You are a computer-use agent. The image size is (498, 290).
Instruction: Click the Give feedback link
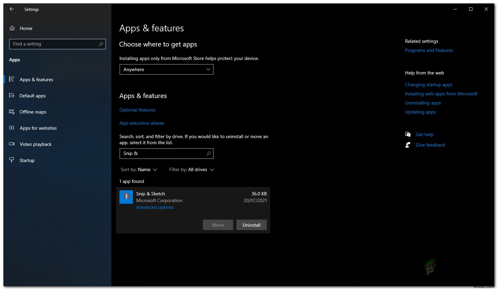tap(430, 145)
